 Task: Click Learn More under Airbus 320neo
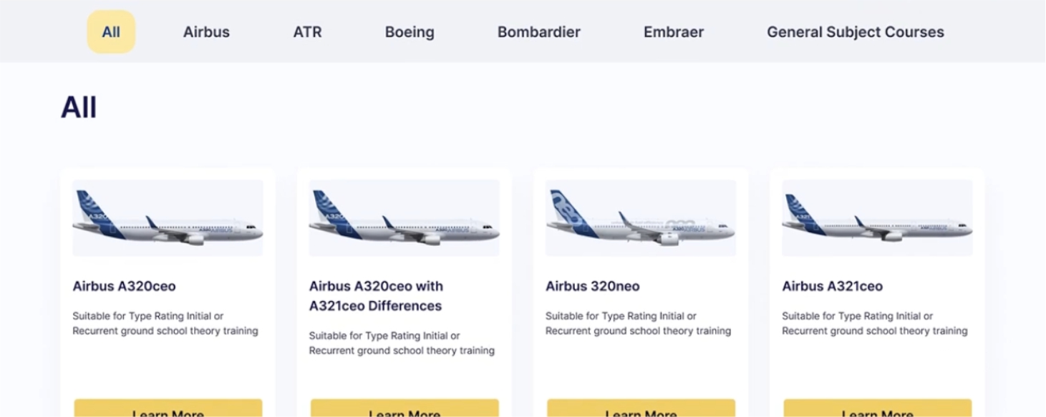[x=641, y=409]
